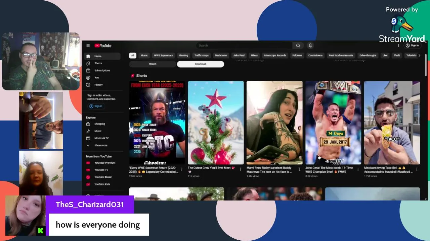Image resolution: width=430 pixels, height=241 pixels.
Task: Open options for Rhea Ripley short
Action: pyautogui.click(x=299, y=169)
